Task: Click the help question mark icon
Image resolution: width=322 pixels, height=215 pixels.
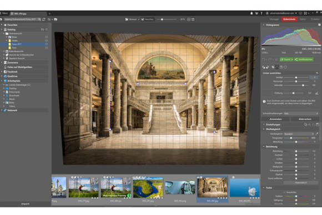Action: click(x=261, y=13)
